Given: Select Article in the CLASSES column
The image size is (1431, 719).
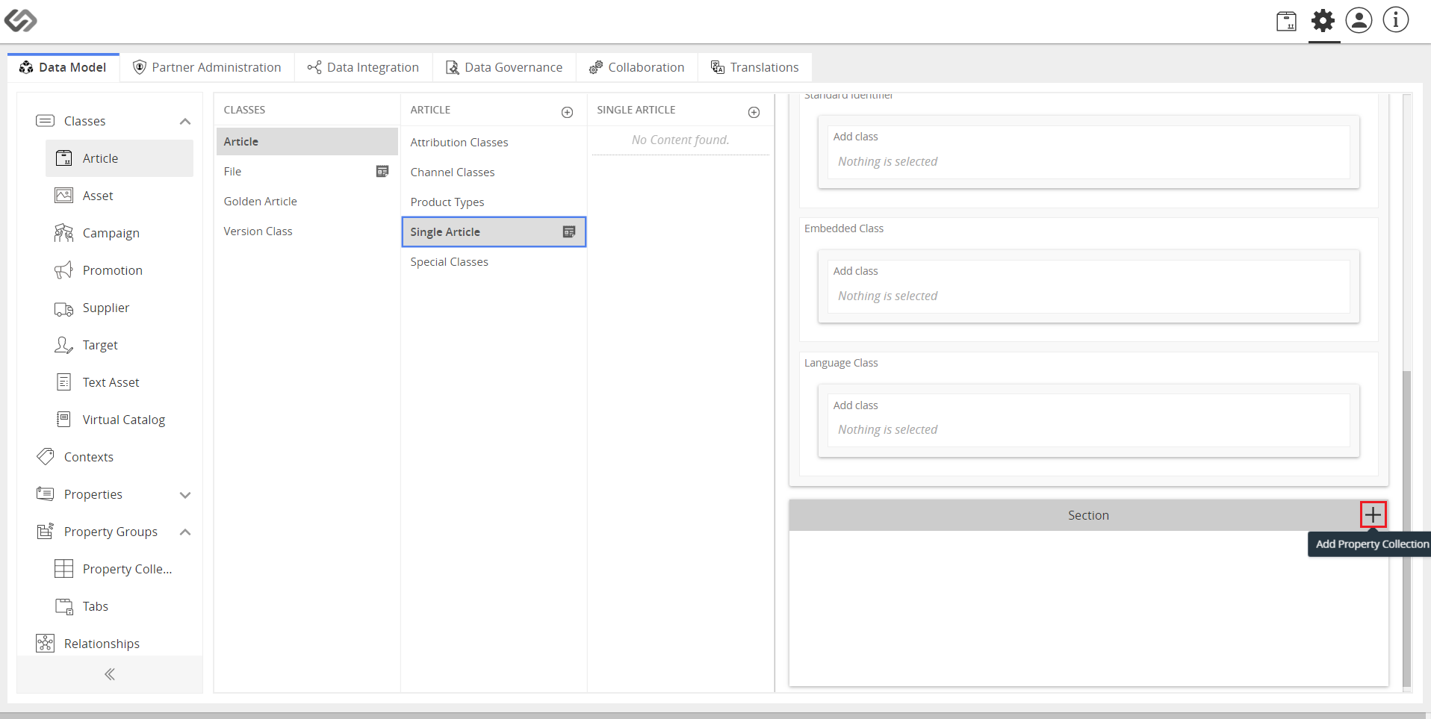Looking at the screenshot, I should coord(307,142).
